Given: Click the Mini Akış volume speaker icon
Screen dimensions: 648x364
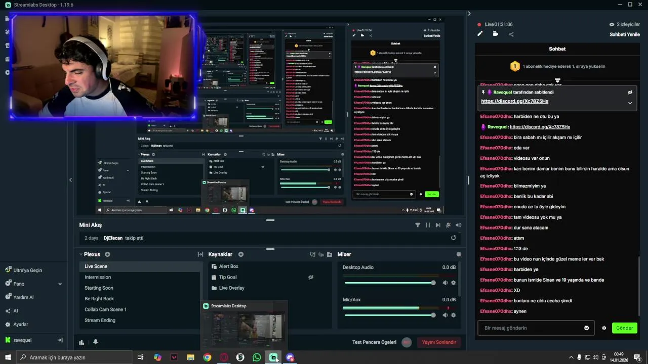Looking at the screenshot, I should click(459, 225).
